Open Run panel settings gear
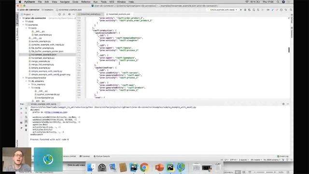The width and height of the screenshot is (309, 174). click(x=283, y=104)
